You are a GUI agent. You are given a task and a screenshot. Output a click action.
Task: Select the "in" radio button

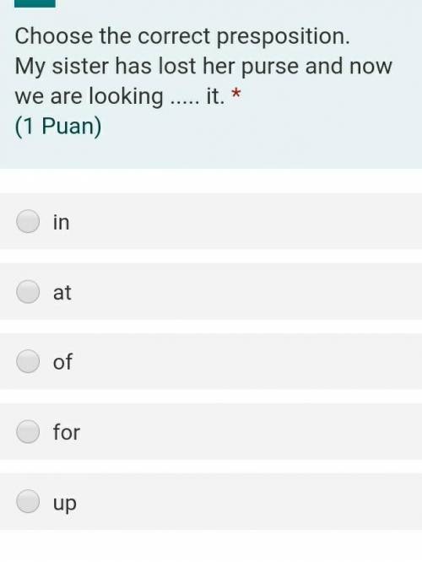click(28, 221)
